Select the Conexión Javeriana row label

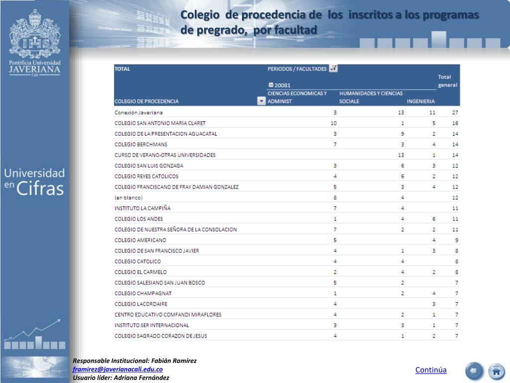click(138, 112)
